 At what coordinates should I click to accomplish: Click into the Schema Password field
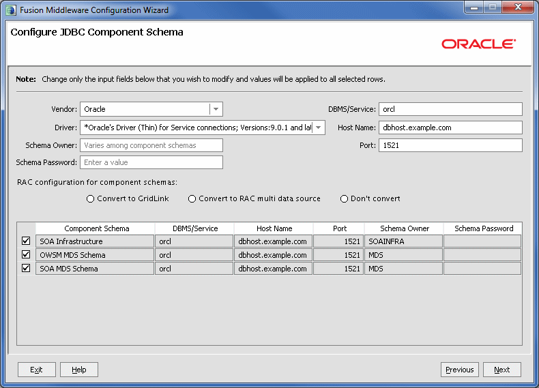coord(151,162)
